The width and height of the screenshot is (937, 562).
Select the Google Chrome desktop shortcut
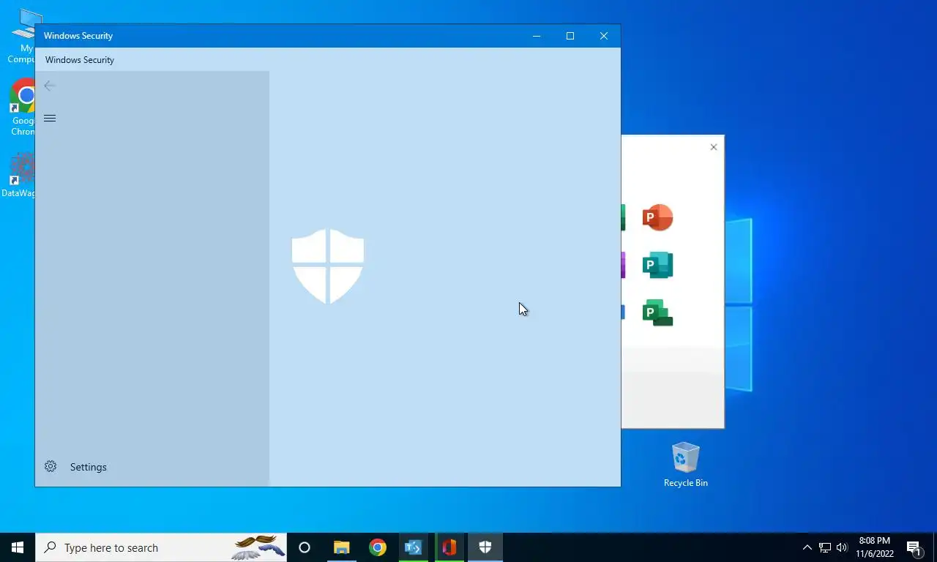pos(22,108)
